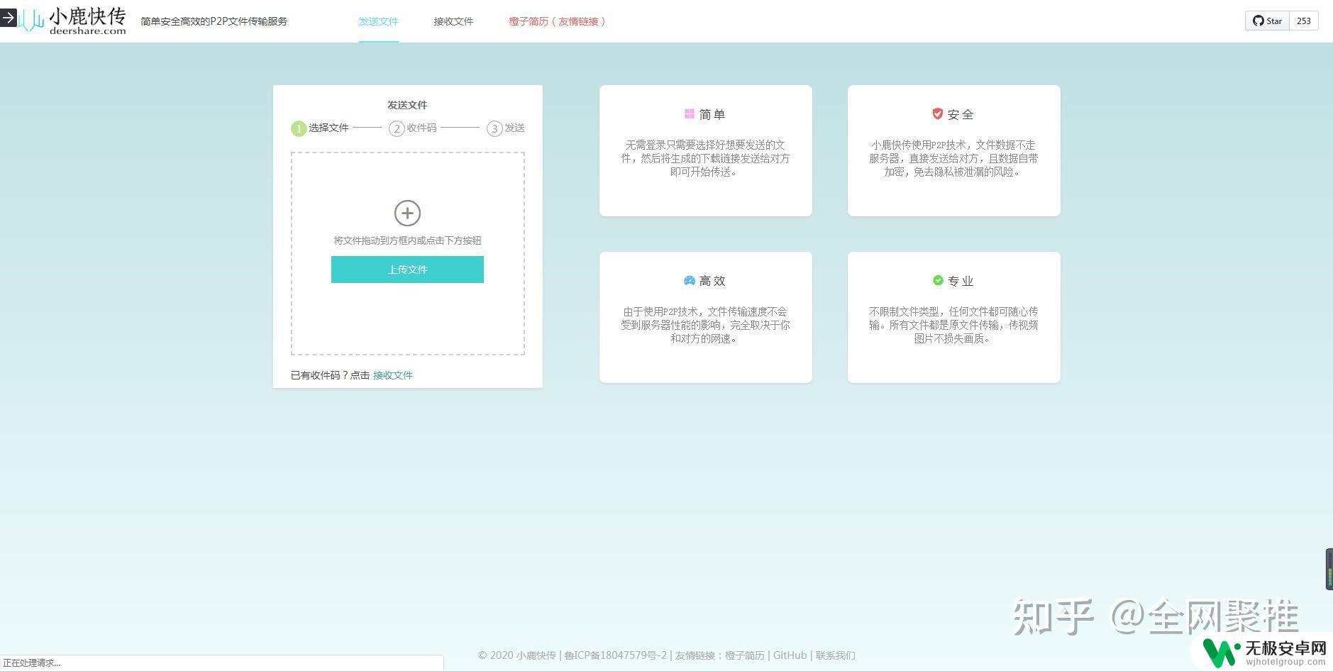Click the pink grid icon beside 简单
The image size is (1333, 671).
[689, 113]
